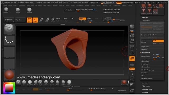This screenshot has width=169, height=95.
Task: Click the Frame view icon
Action: click(132, 79)
